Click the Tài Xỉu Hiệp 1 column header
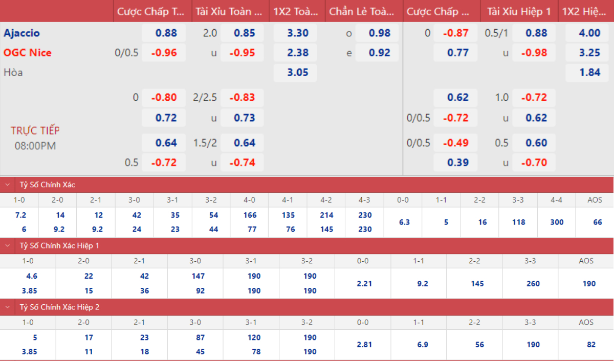614x361 pixels. click(x=519, y=11)
